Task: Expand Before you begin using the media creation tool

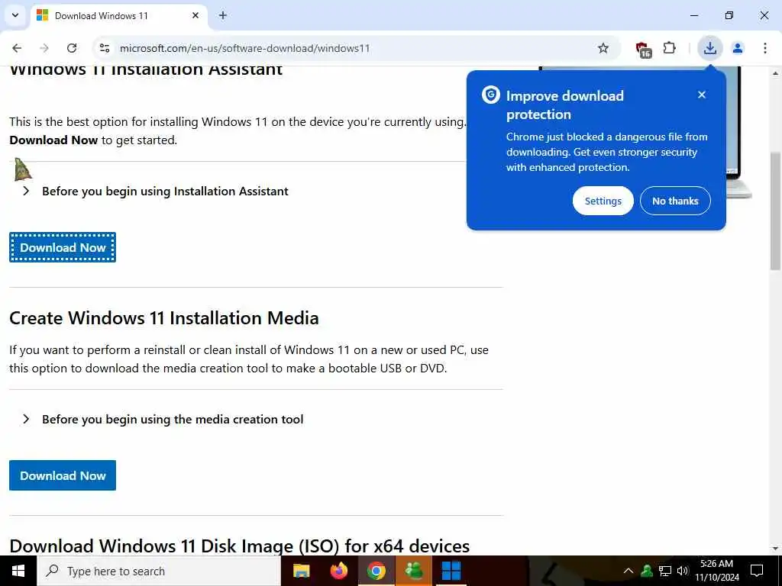Action: tap(163, 420)
